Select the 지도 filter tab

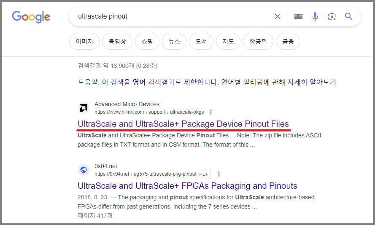tap(228, 41)
